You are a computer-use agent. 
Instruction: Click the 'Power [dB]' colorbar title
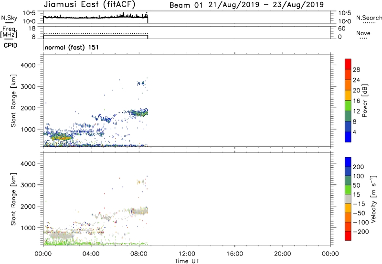(x=364, y=101)
